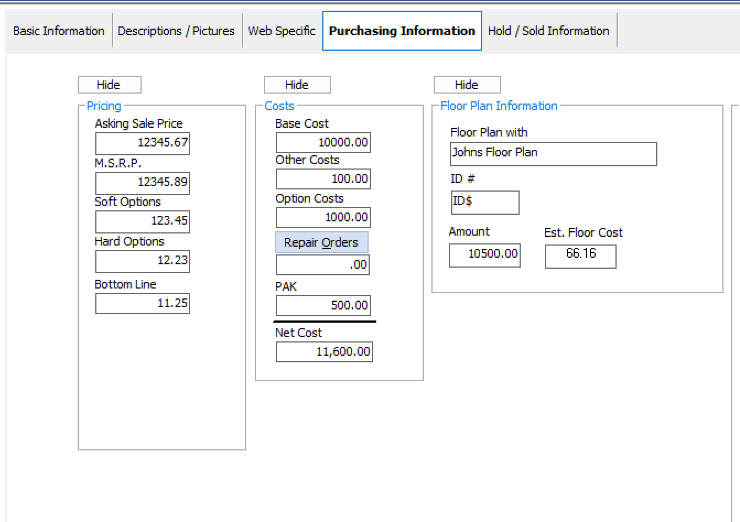Hide the Floor Plan Information section
The width and height of the screenshot is (740, 522).
(466, 84)
